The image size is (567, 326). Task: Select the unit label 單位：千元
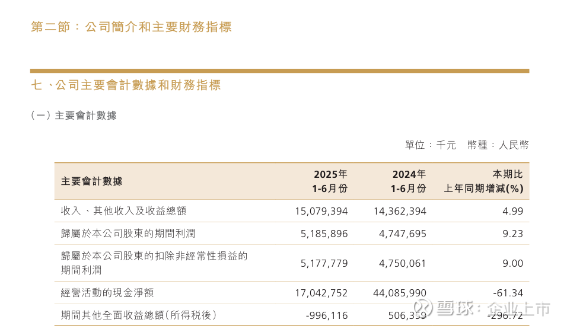(431, 145)
